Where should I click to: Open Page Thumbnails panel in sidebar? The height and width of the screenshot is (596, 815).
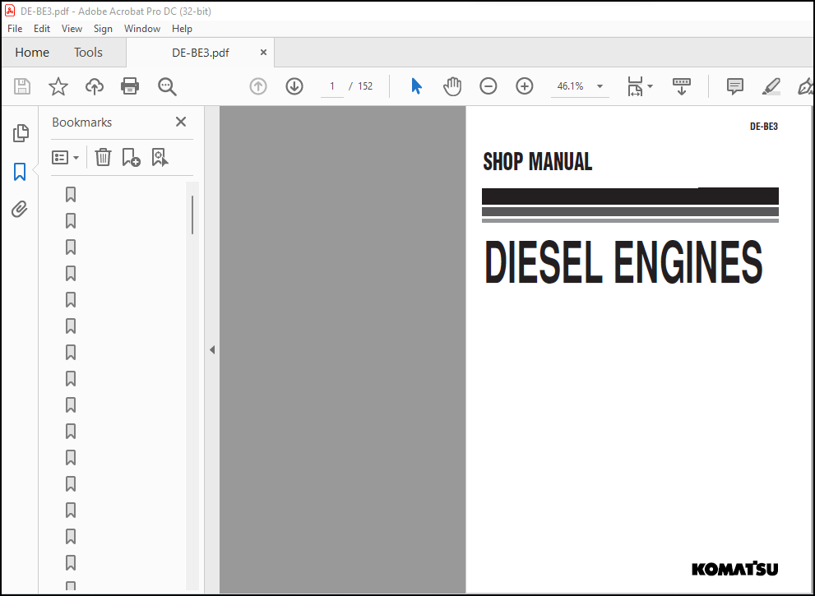pyautogui.click(x=21, y=133)
